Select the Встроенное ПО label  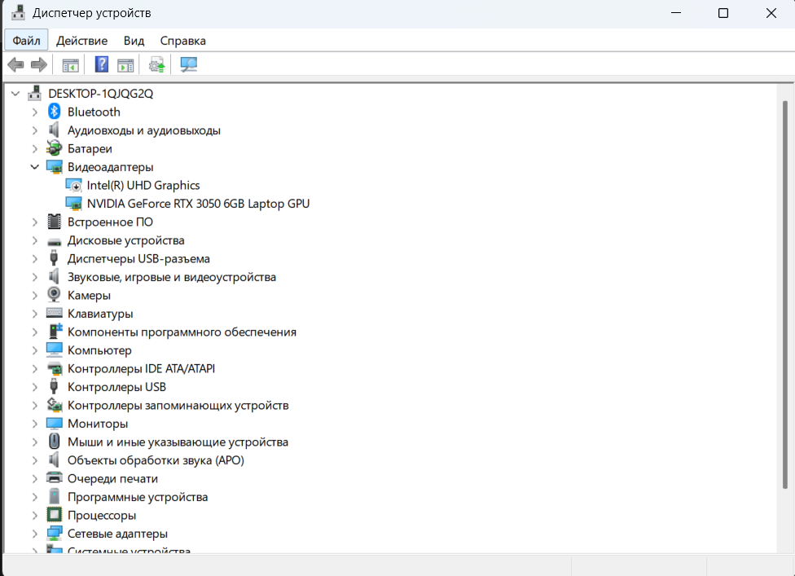pos(110,222)
